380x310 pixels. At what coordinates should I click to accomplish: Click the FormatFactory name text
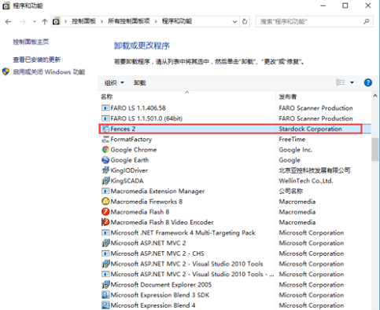click(131, 139)
